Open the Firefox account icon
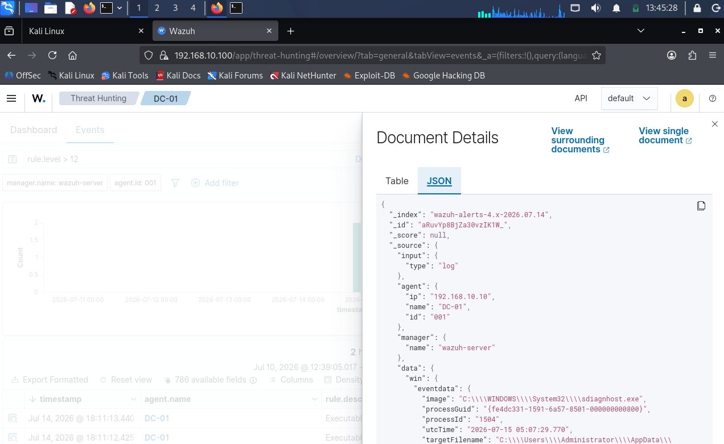This screenshot has width=724, height=444. (x=672, y=55)
